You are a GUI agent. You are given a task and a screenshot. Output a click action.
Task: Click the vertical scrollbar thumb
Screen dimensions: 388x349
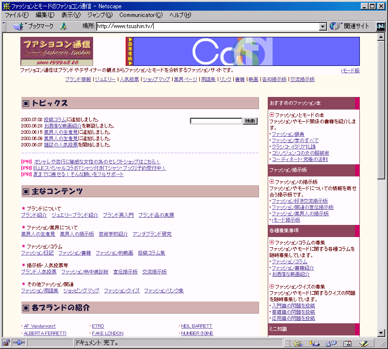(381, 110)
